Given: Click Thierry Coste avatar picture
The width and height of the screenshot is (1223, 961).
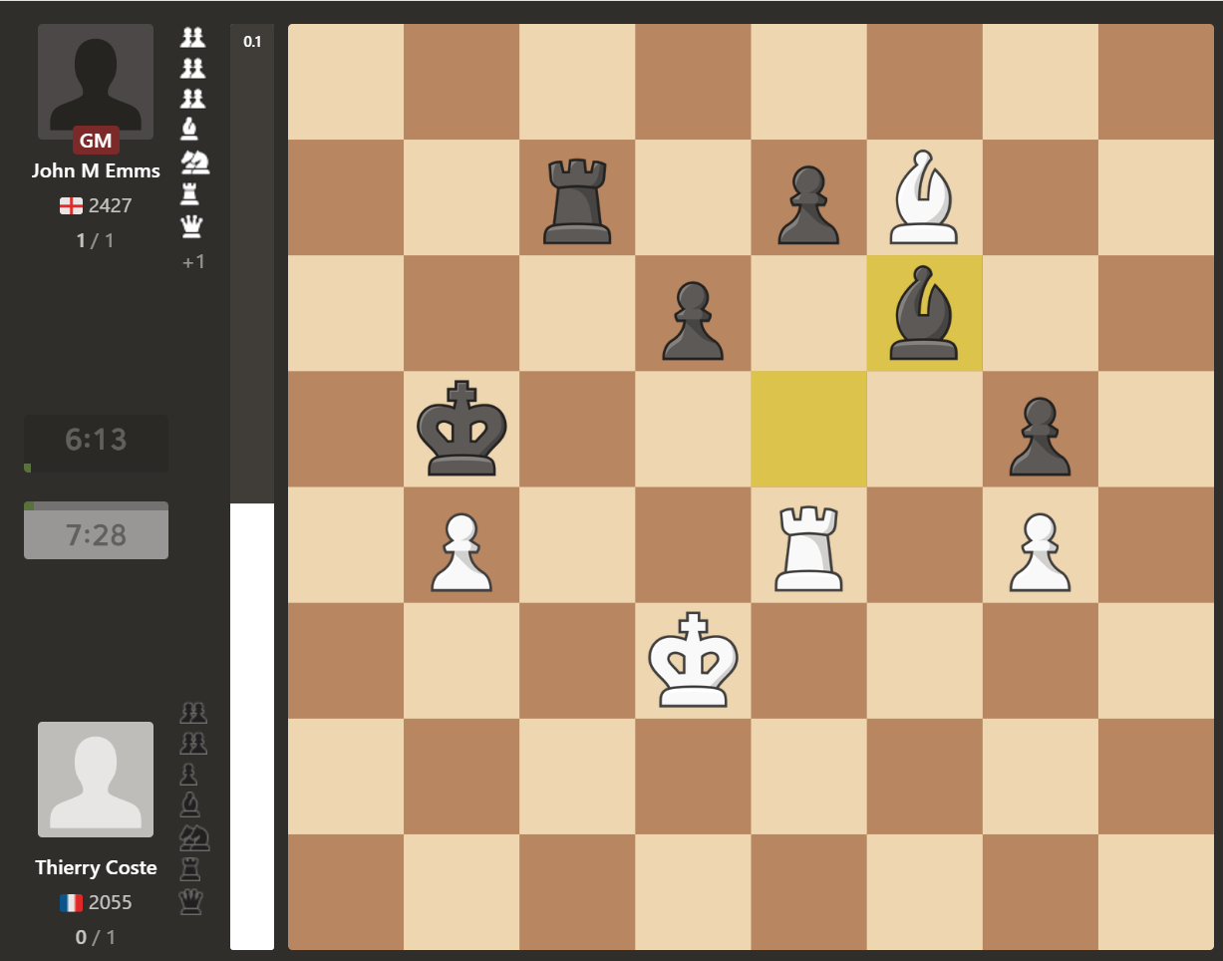Looking at the screenshot, I should 96,780.
